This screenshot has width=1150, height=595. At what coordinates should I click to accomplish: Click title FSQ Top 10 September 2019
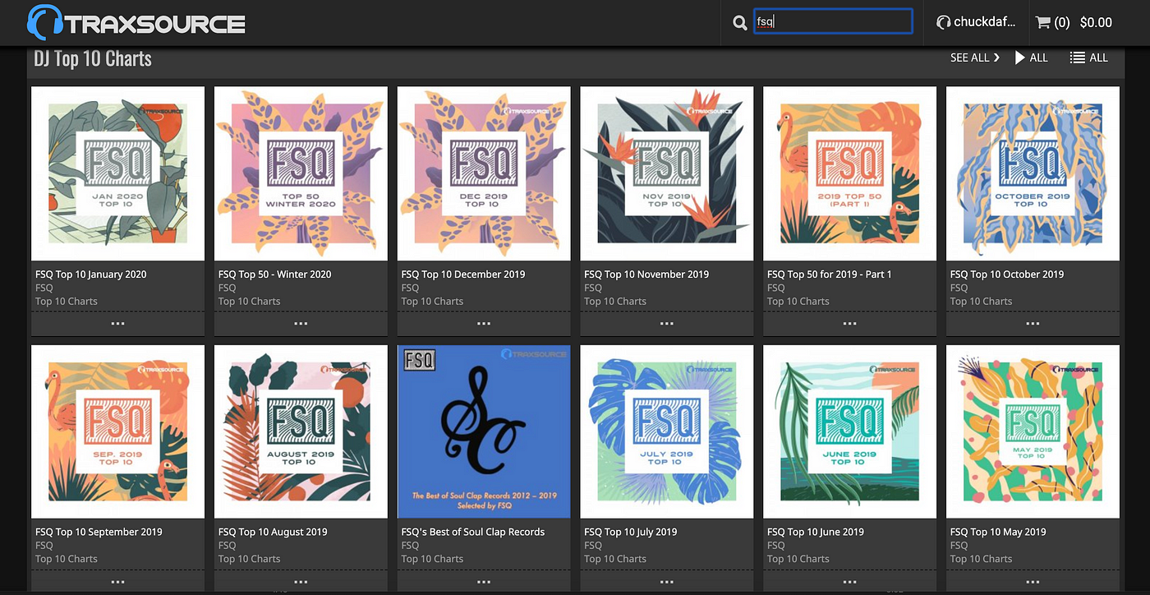(x=99, y=532)
